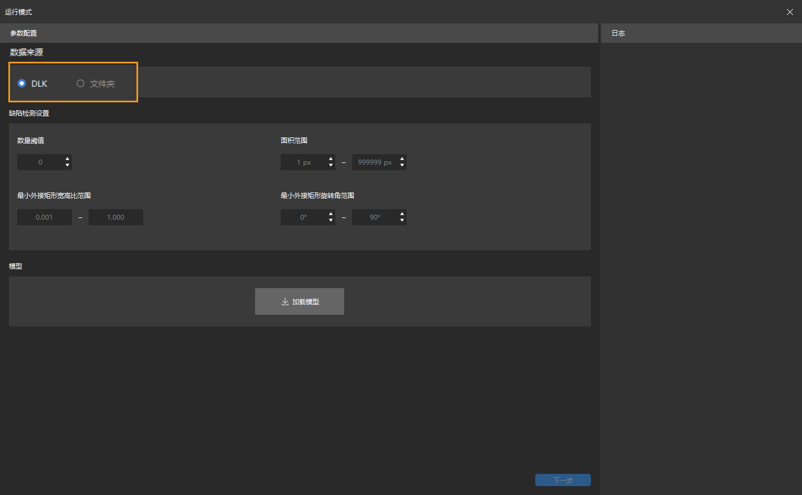Screen dimensions: 802x495
Task: Select the DLK data source radio button
Action: 22,83
